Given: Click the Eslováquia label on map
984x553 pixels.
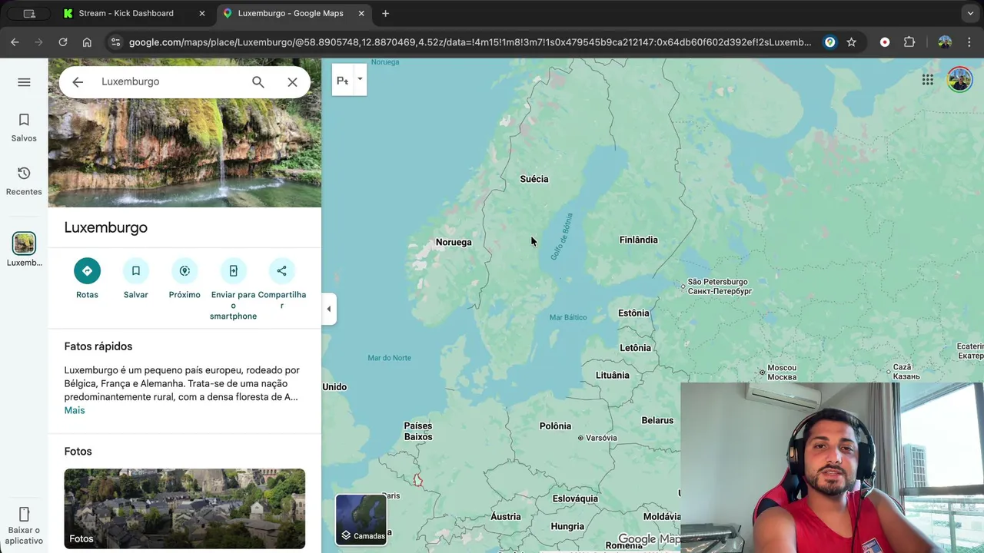Looking at the screenshot, I should pyautogui.click(x=575, y=498).
